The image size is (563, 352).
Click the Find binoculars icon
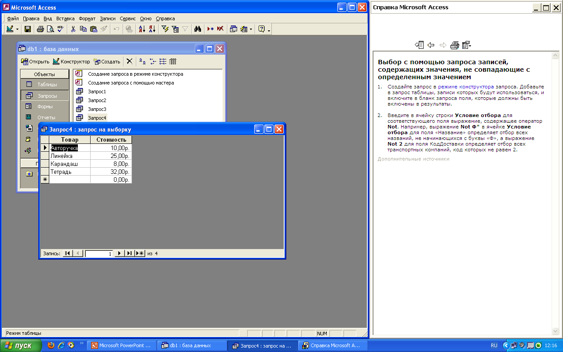pos(198,29)
